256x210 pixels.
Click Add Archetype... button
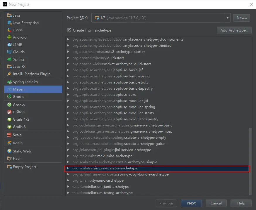point(234,30)
